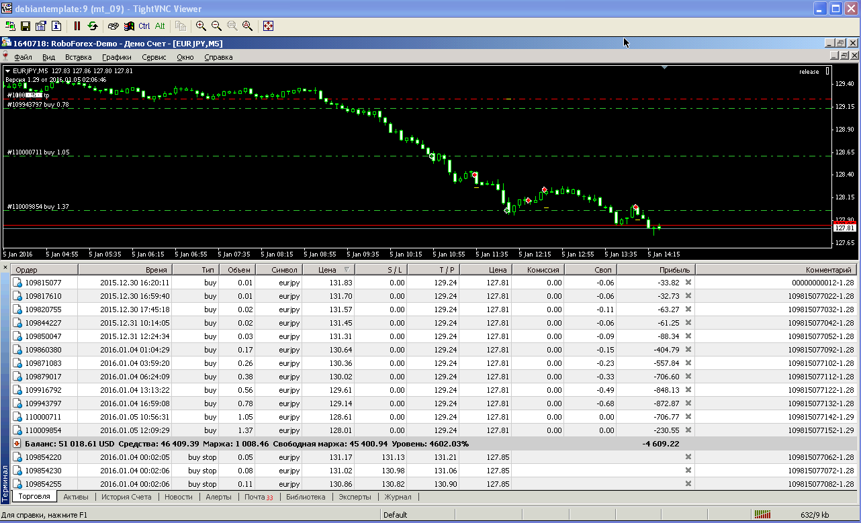Sort by Комментарий column header
861x523 pixels.
click(776, 270)
